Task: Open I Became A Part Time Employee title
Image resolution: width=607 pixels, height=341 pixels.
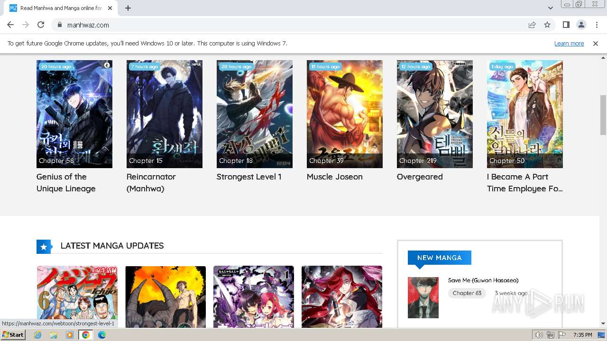Action: click(x=525, y=182)
